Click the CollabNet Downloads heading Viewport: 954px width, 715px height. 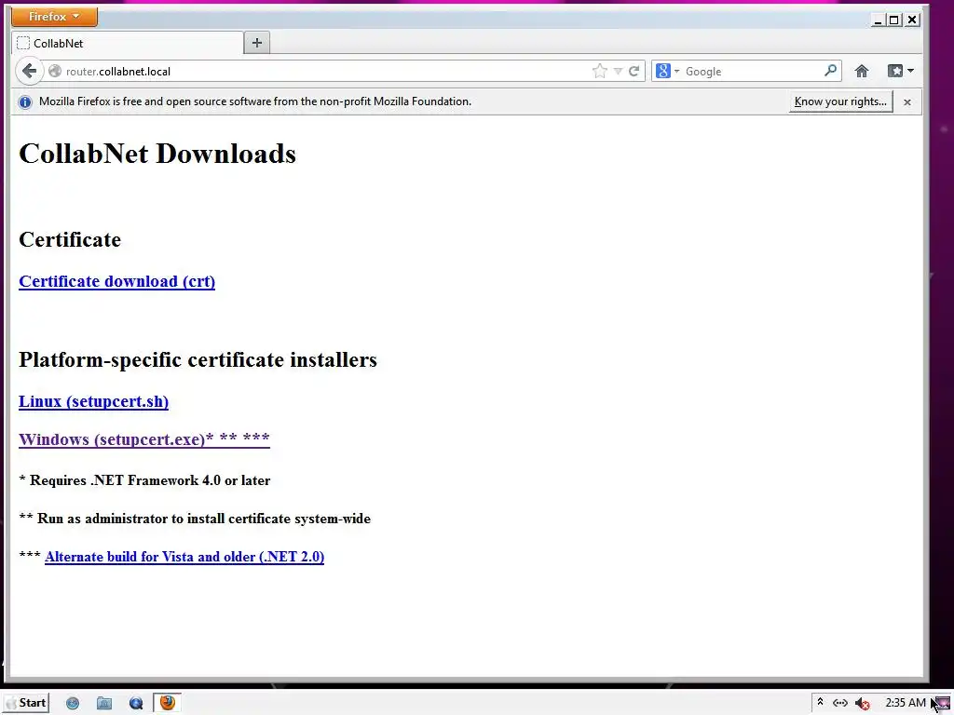157,154
